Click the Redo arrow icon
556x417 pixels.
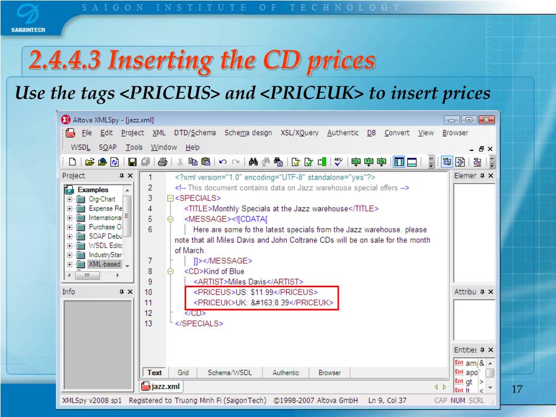236,162
